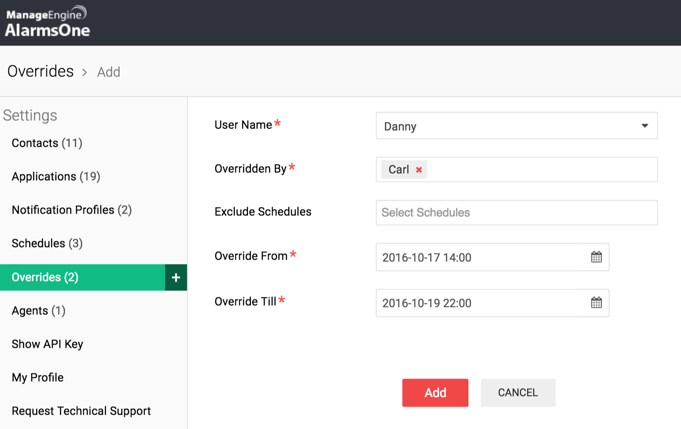Click the red Add button

pyautogui.click(x=435, y=393)
